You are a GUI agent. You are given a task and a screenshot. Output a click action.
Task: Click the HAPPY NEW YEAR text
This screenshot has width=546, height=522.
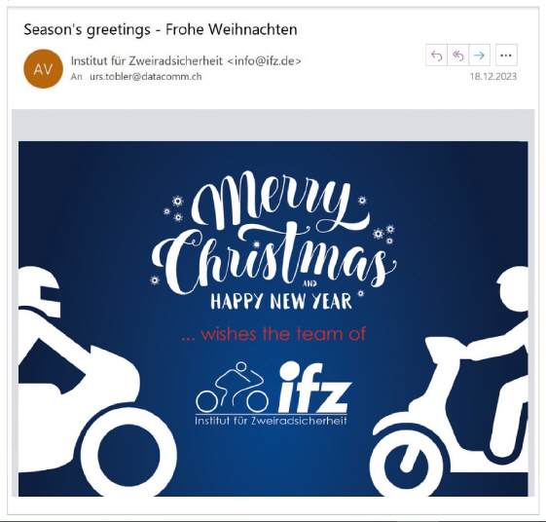click(281, 302)
